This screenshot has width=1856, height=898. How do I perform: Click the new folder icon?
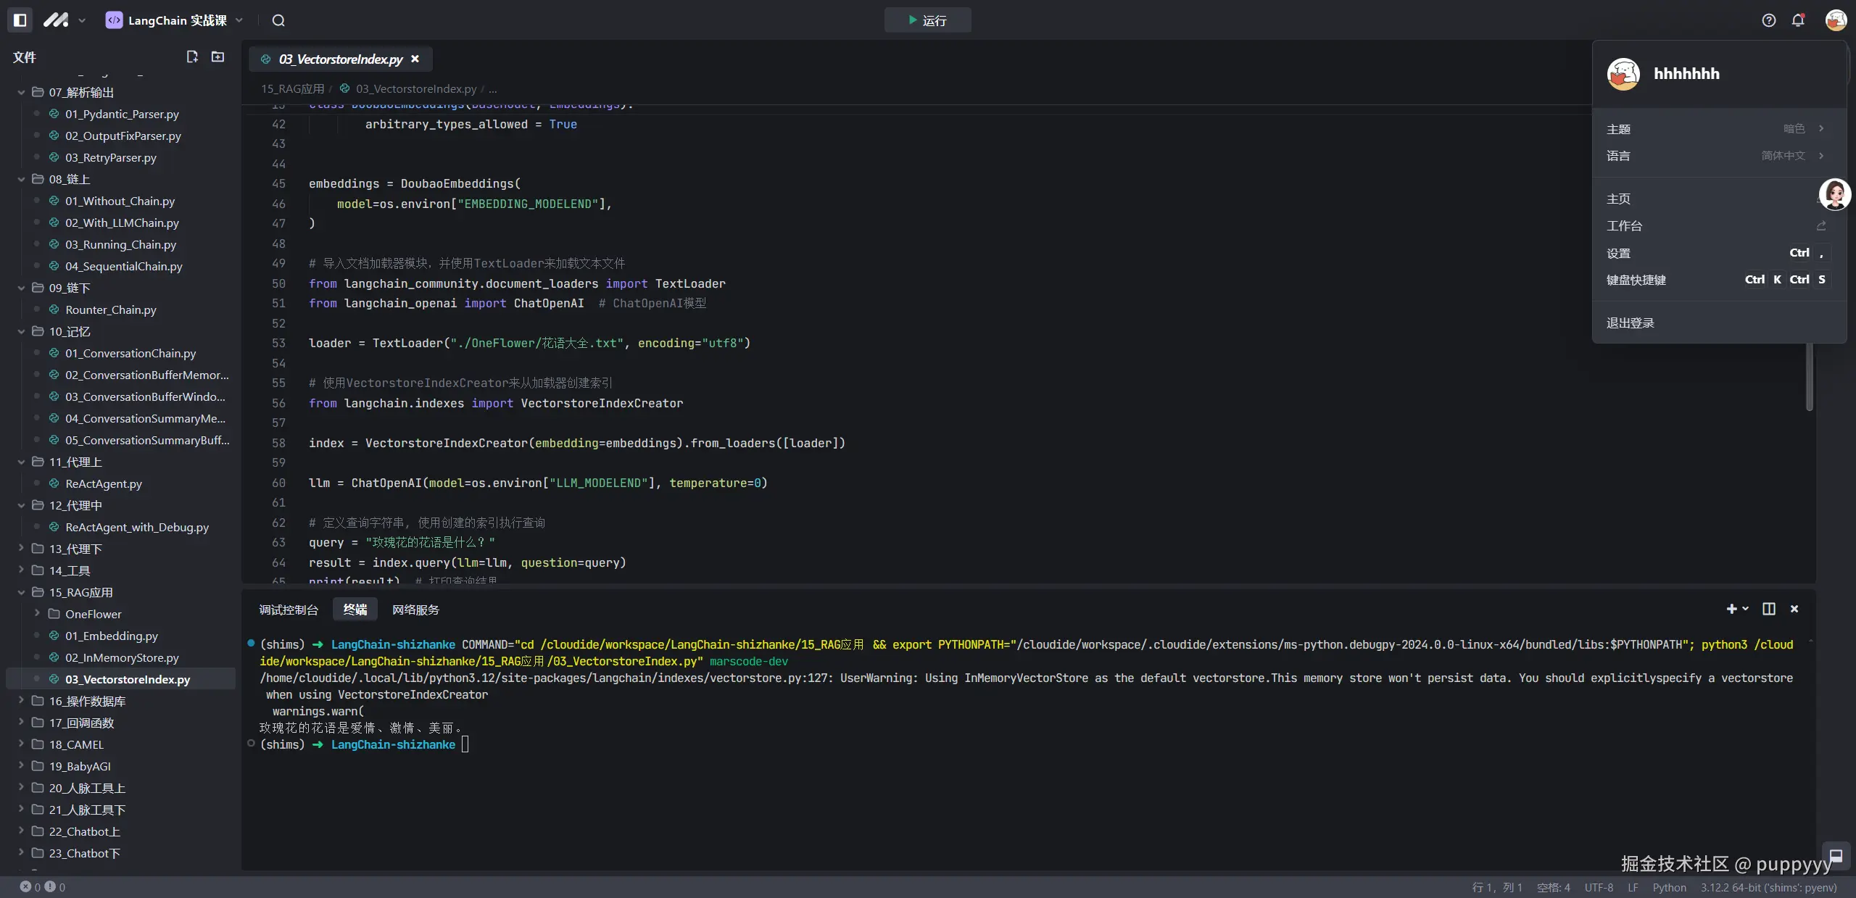click(x=217, y=57)
